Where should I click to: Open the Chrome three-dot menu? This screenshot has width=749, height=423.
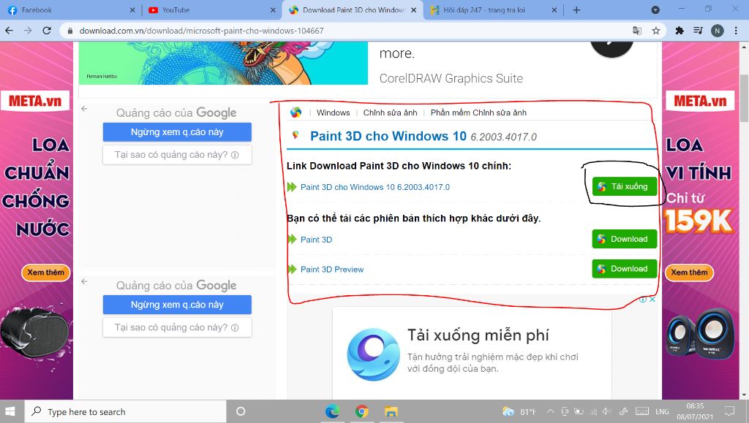click(736, 31)
